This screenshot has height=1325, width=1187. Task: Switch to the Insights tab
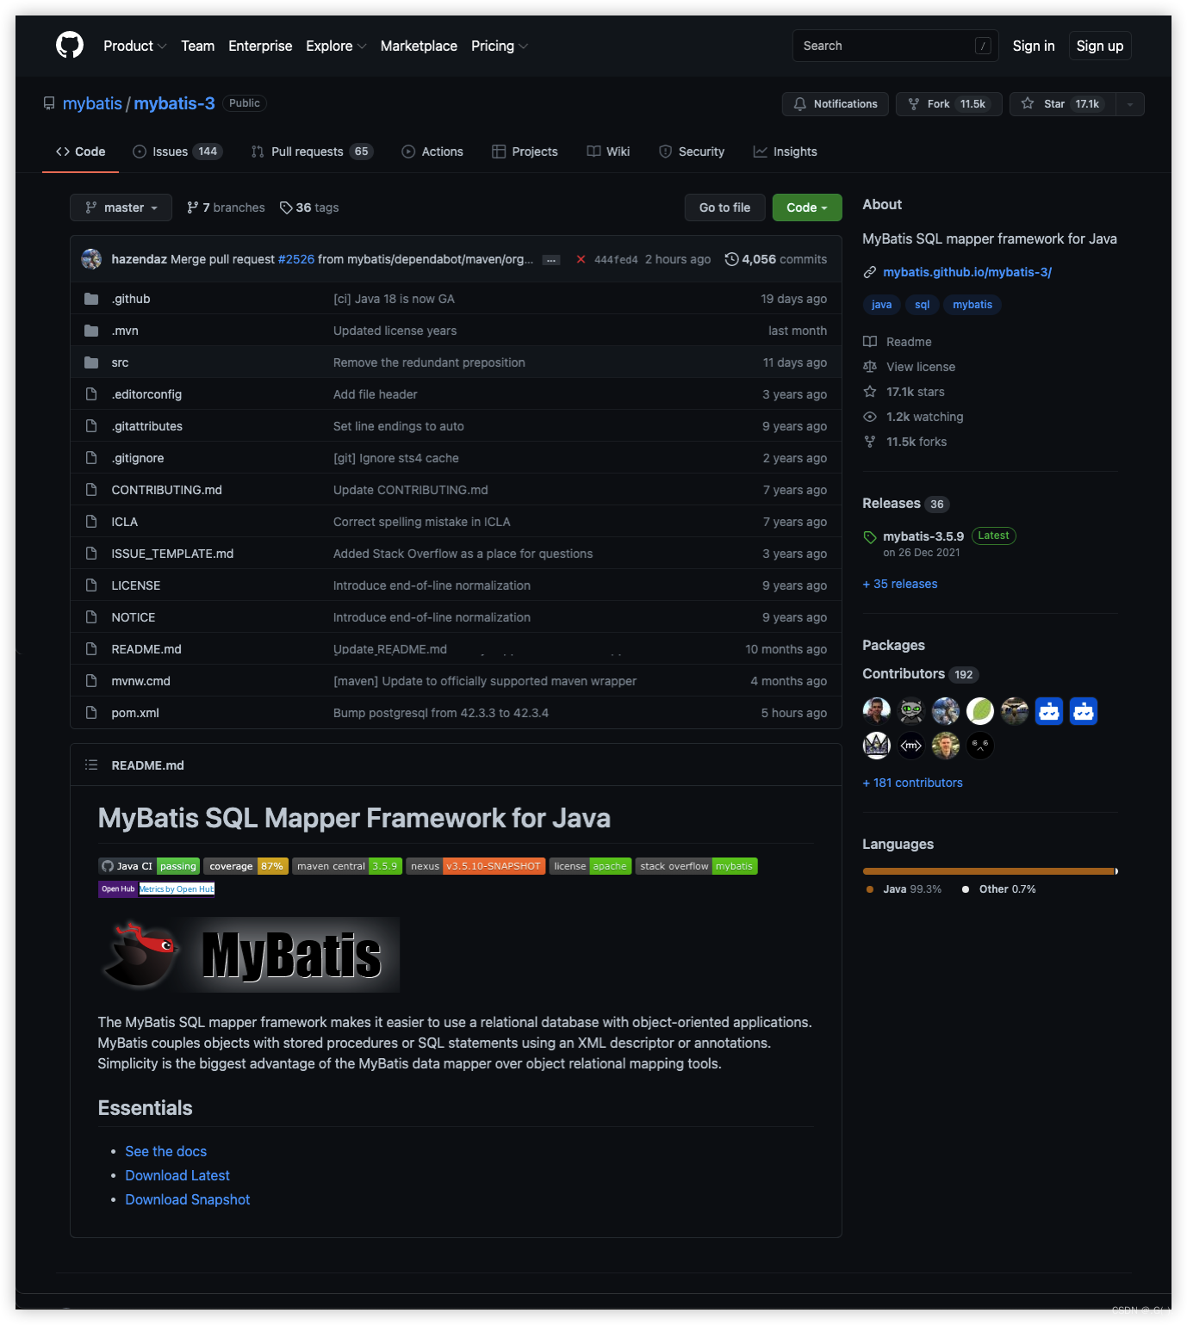785,152
